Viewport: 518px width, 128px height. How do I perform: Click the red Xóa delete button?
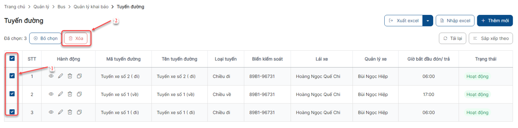point(76,38)
